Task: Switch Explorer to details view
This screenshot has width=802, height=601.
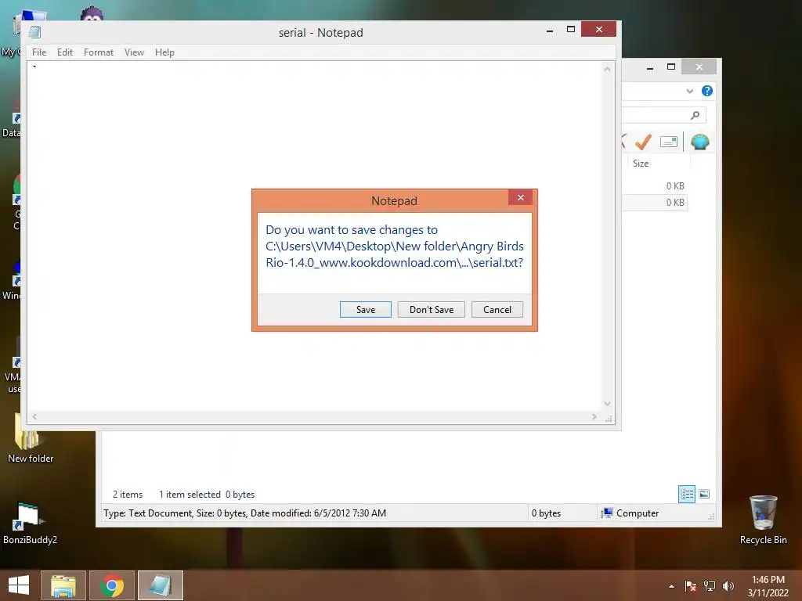Action: click(x=686, y=494)
